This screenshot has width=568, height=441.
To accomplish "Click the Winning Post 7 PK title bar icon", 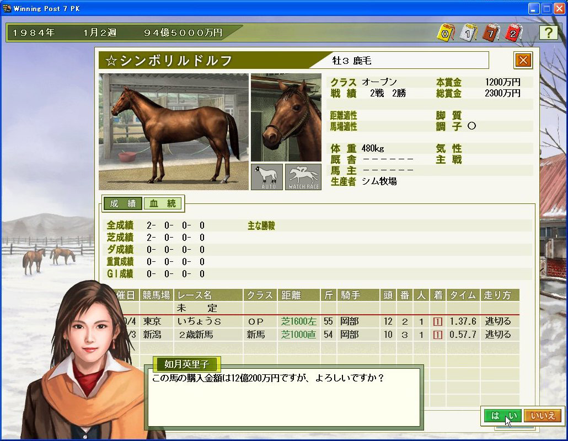I will (7, 8).
